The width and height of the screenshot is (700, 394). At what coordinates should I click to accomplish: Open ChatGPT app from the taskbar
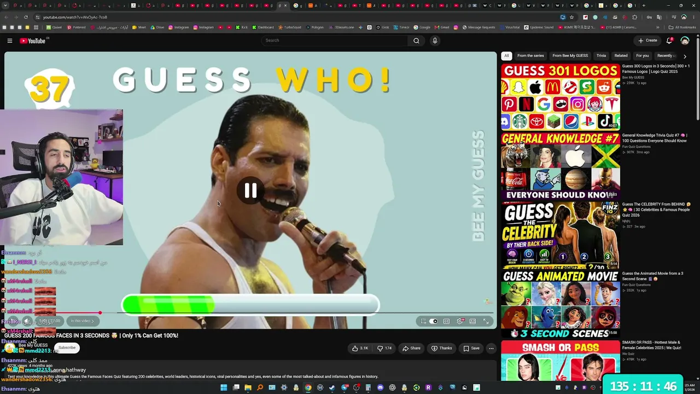[392, 387]
